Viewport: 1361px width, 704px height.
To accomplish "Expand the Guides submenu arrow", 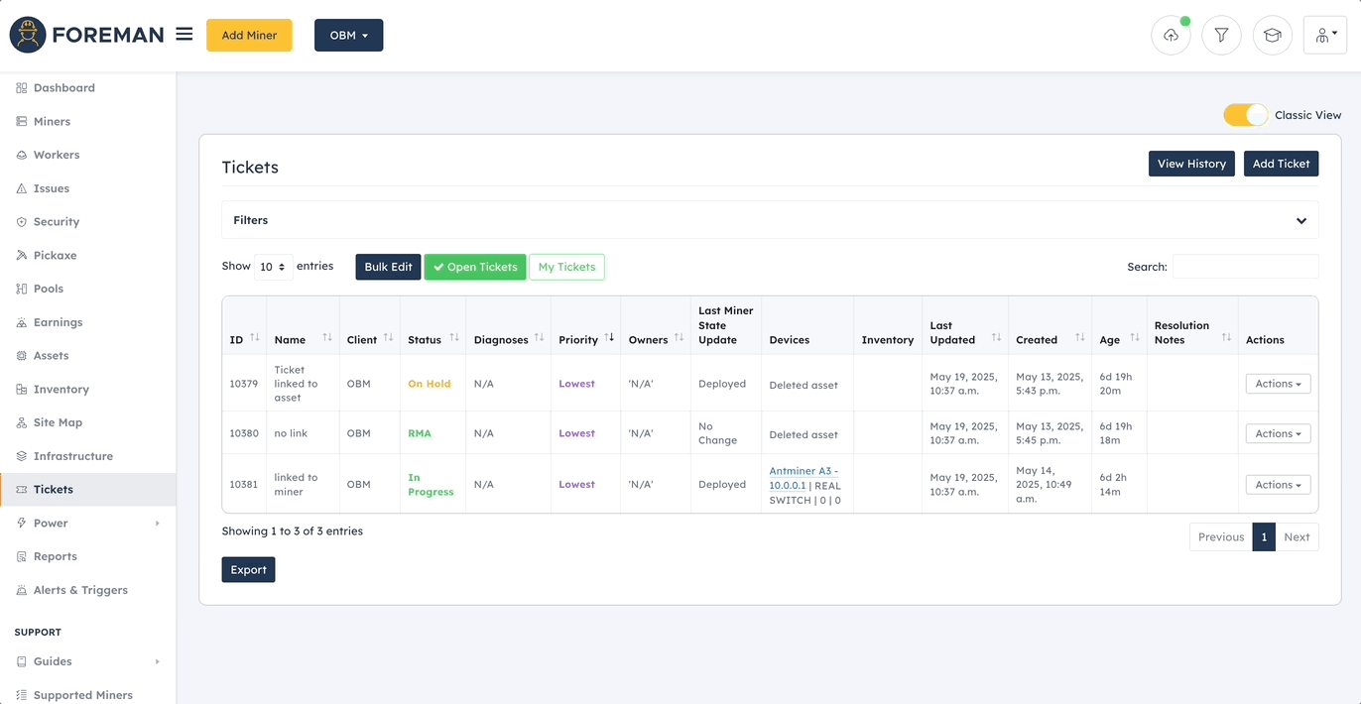I will tap(157, 661).
